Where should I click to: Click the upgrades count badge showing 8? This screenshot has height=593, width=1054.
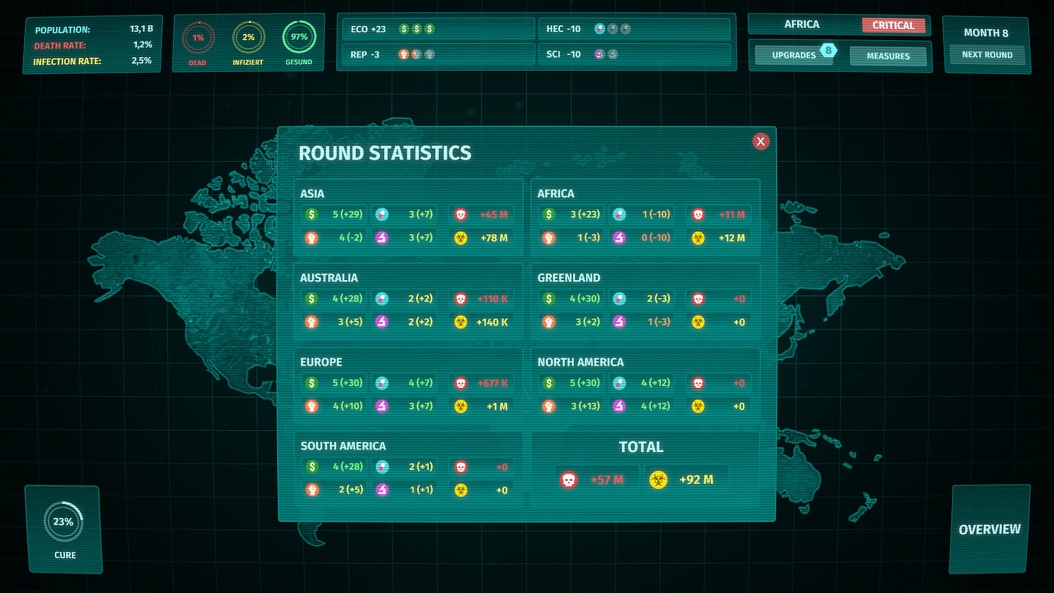point(828,50)
